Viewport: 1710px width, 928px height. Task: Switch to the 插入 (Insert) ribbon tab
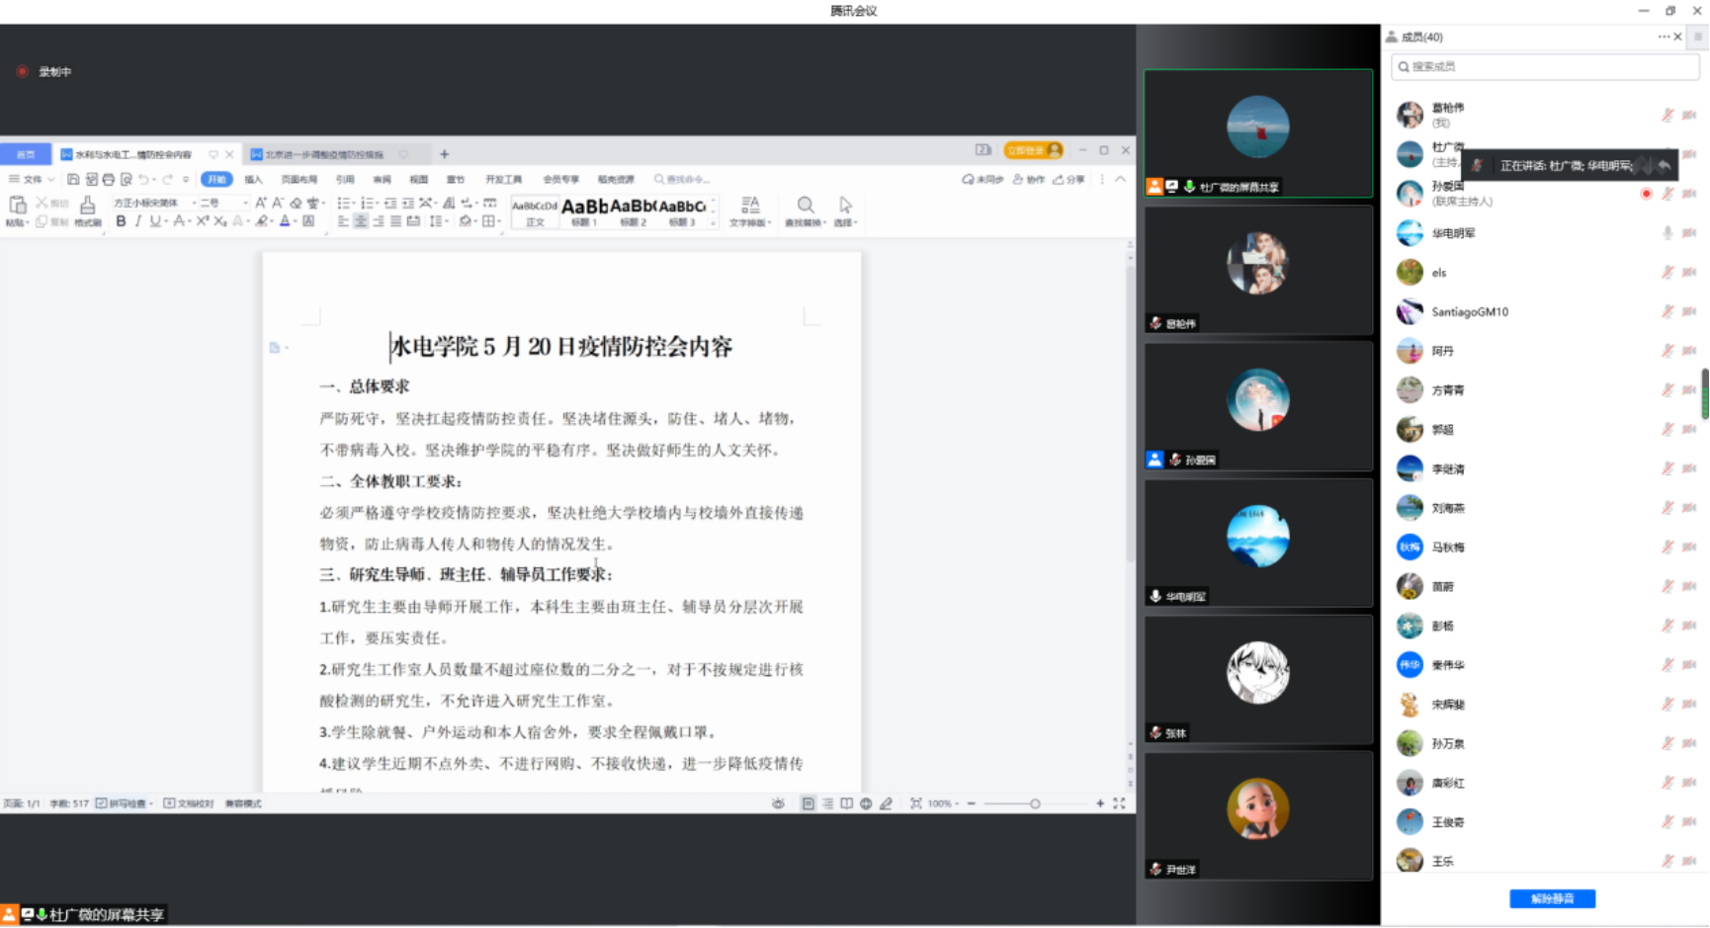[253, 180]
